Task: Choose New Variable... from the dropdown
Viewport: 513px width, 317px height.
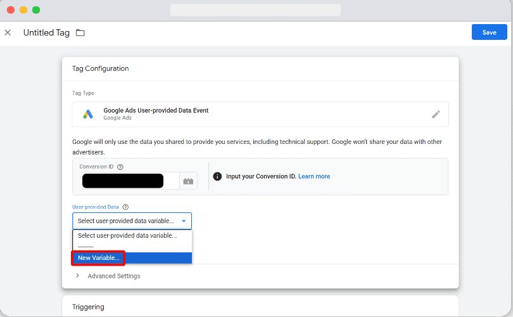Action: (132, 258)
